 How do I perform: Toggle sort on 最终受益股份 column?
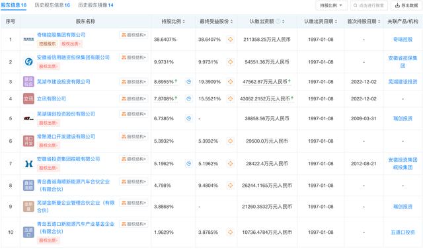click(x=232, y=22)
